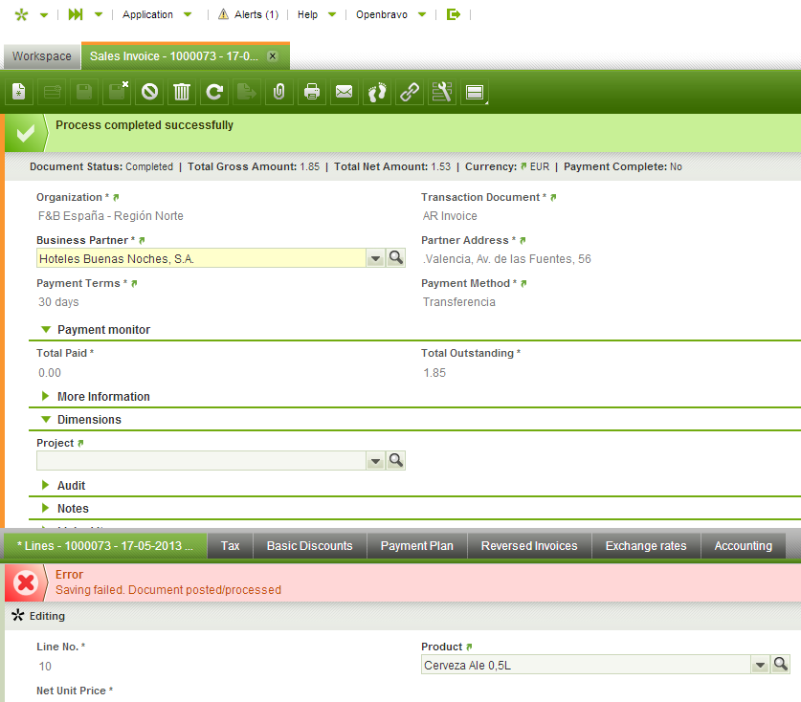Click the green success checkmark icon
This screenshot has width=801, height=702.
tap(26, 133)
